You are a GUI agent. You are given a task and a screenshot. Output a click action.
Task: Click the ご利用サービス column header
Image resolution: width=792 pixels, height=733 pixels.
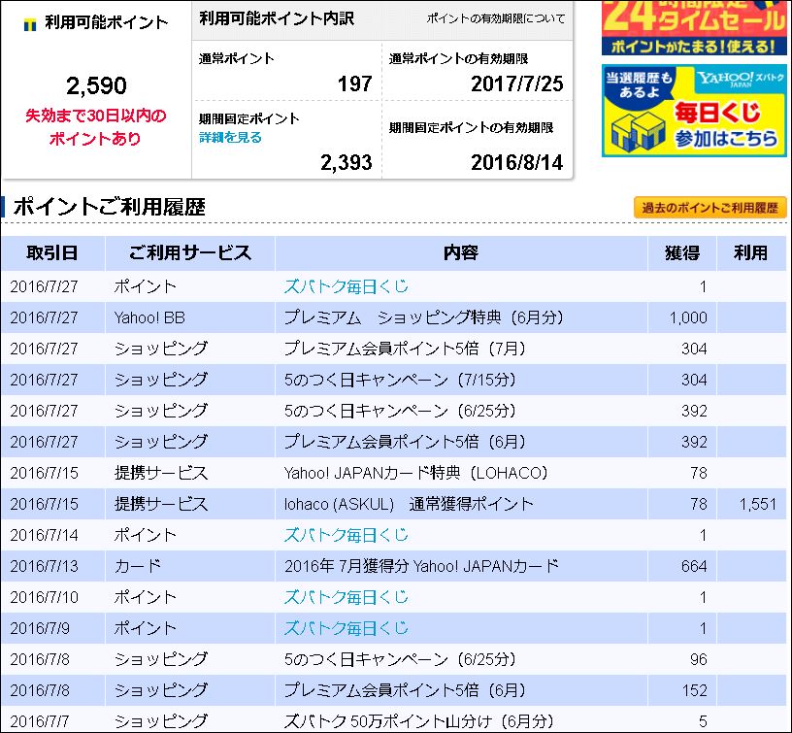point(190,253)
